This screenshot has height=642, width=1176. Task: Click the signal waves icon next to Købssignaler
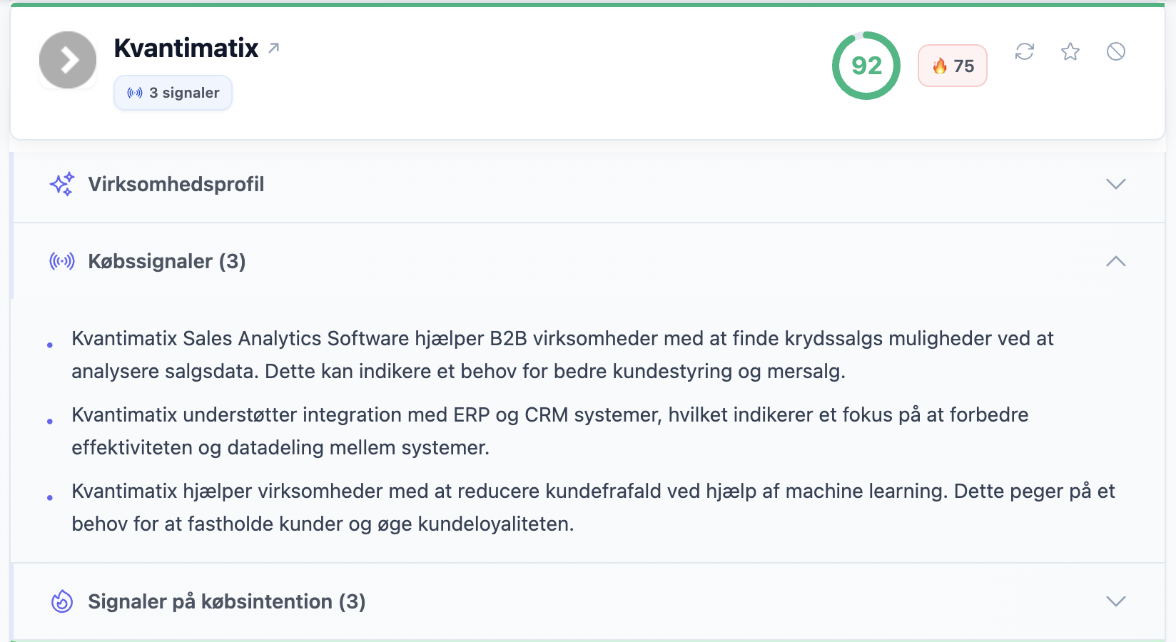62,261
